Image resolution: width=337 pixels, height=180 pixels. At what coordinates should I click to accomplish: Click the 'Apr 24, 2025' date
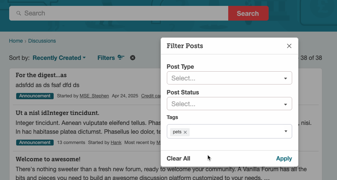click(x=125, y=96)
